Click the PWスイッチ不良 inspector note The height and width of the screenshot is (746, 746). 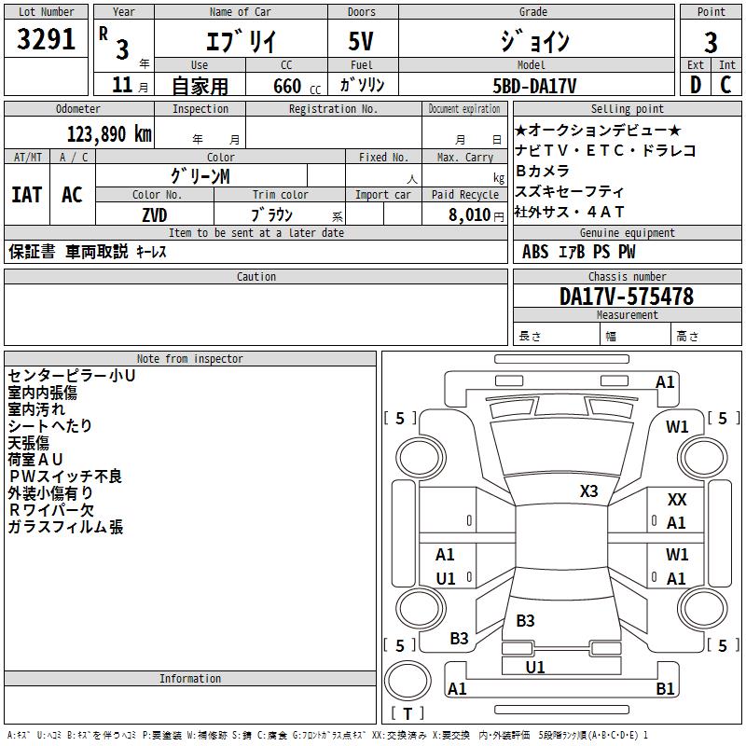[65, 477]
